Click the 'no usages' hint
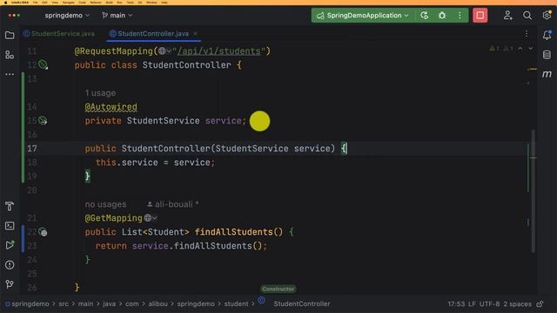Image resolution: width=557 pixels, height=313 pixels. pos(105,204)
